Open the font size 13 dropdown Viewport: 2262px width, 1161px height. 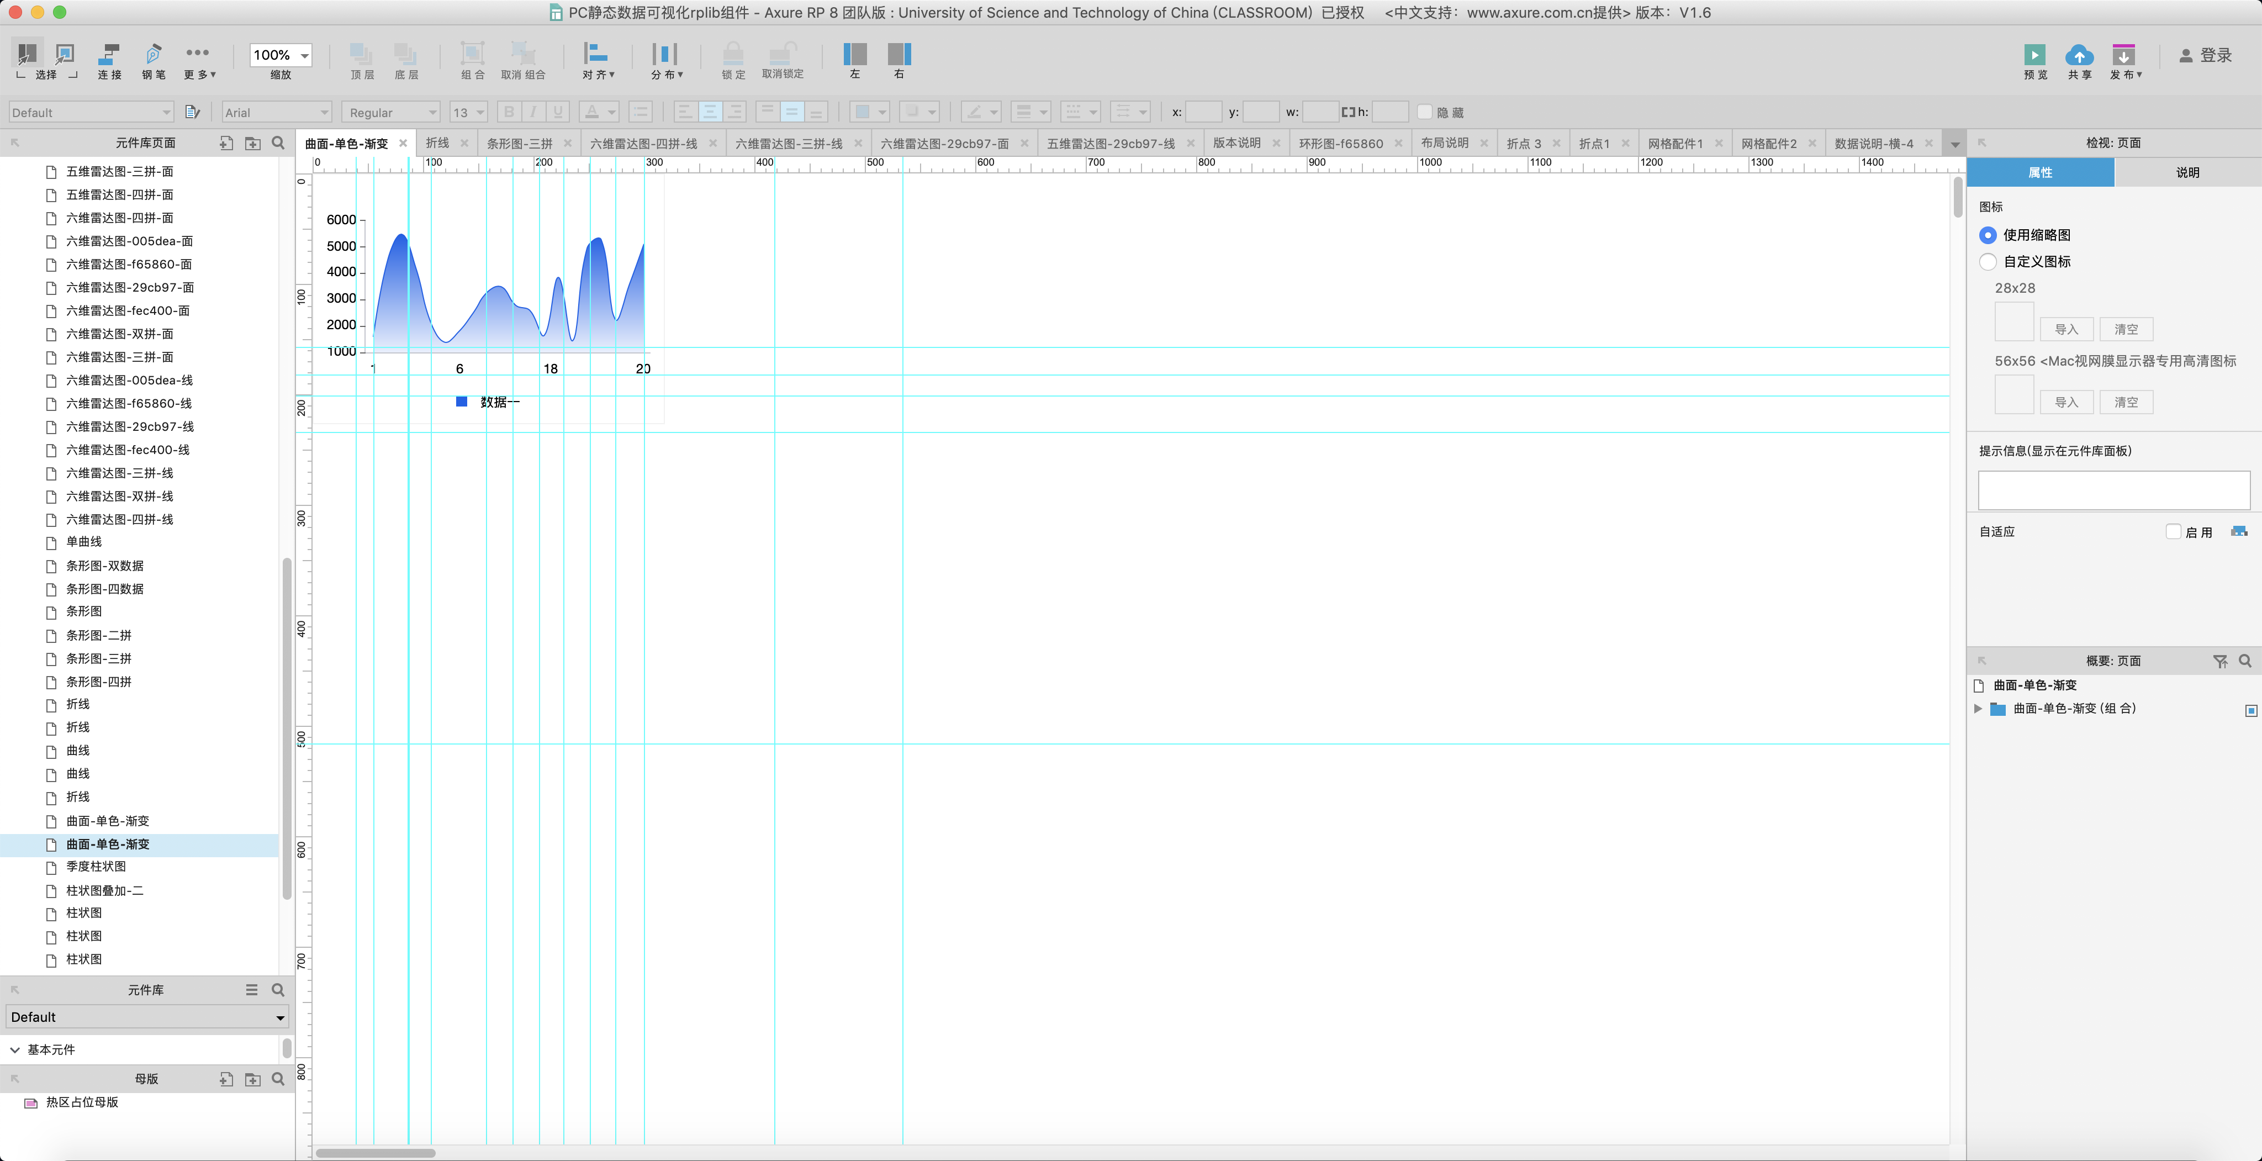[468, 113]
